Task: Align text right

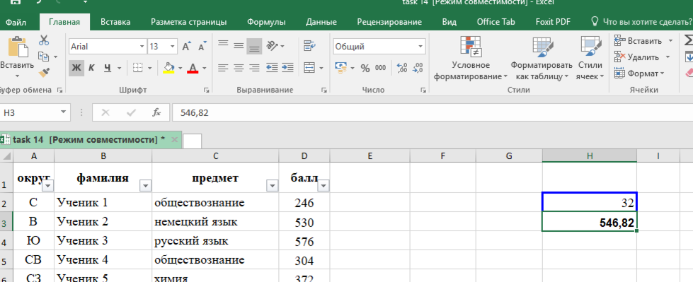Action: tap(254, 68)
